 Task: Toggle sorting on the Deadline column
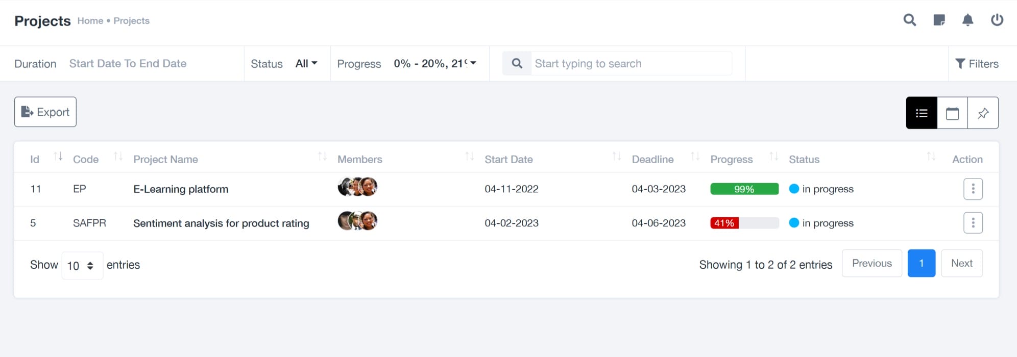(694, 157)
